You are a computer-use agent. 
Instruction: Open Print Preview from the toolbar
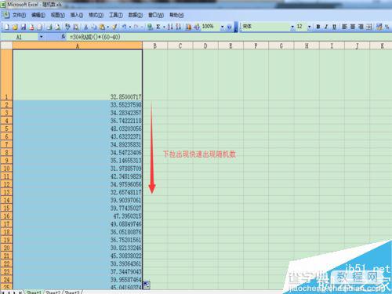[x=58, y=27]
